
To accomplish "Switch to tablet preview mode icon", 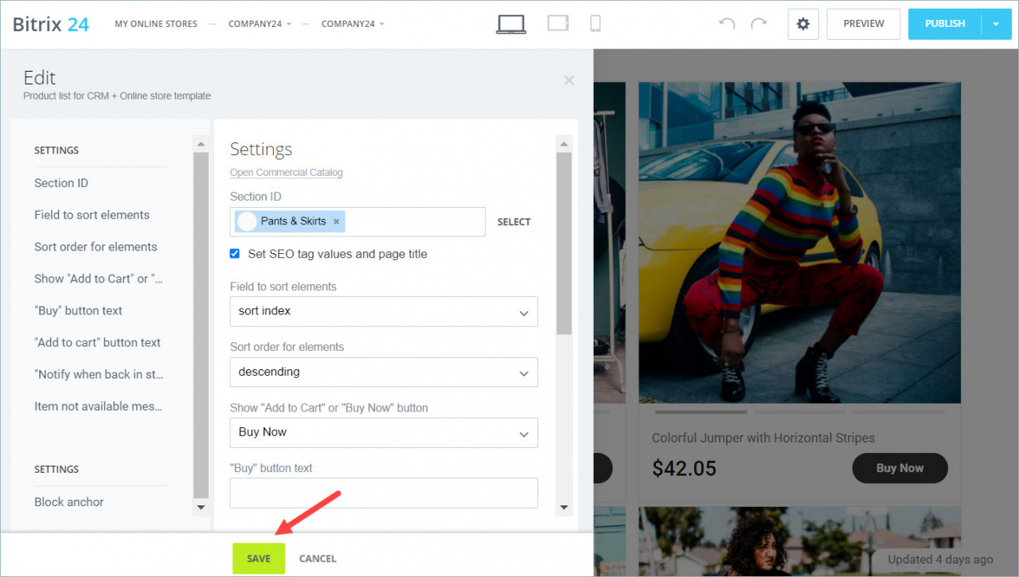I will pyautogui.click(x=558, y=24).
